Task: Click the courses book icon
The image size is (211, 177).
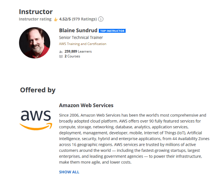Action: [x=61, y=56]
